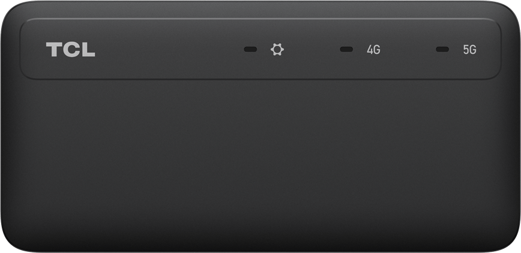Image resolution: width=521 pixels, height=253 pixels.
Task: Click the letter L in the TCL logo
Action: click(88, 50)
